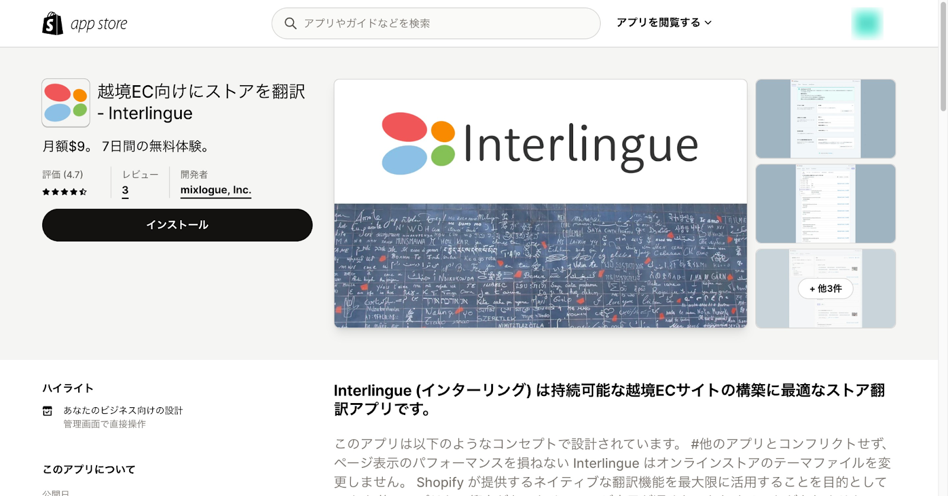Click the + 他3件 more images button
This screenshot has width=948, height=496.
coord(825,288)
